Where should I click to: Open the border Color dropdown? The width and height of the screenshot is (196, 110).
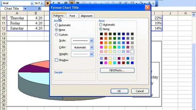click(92, 47)
